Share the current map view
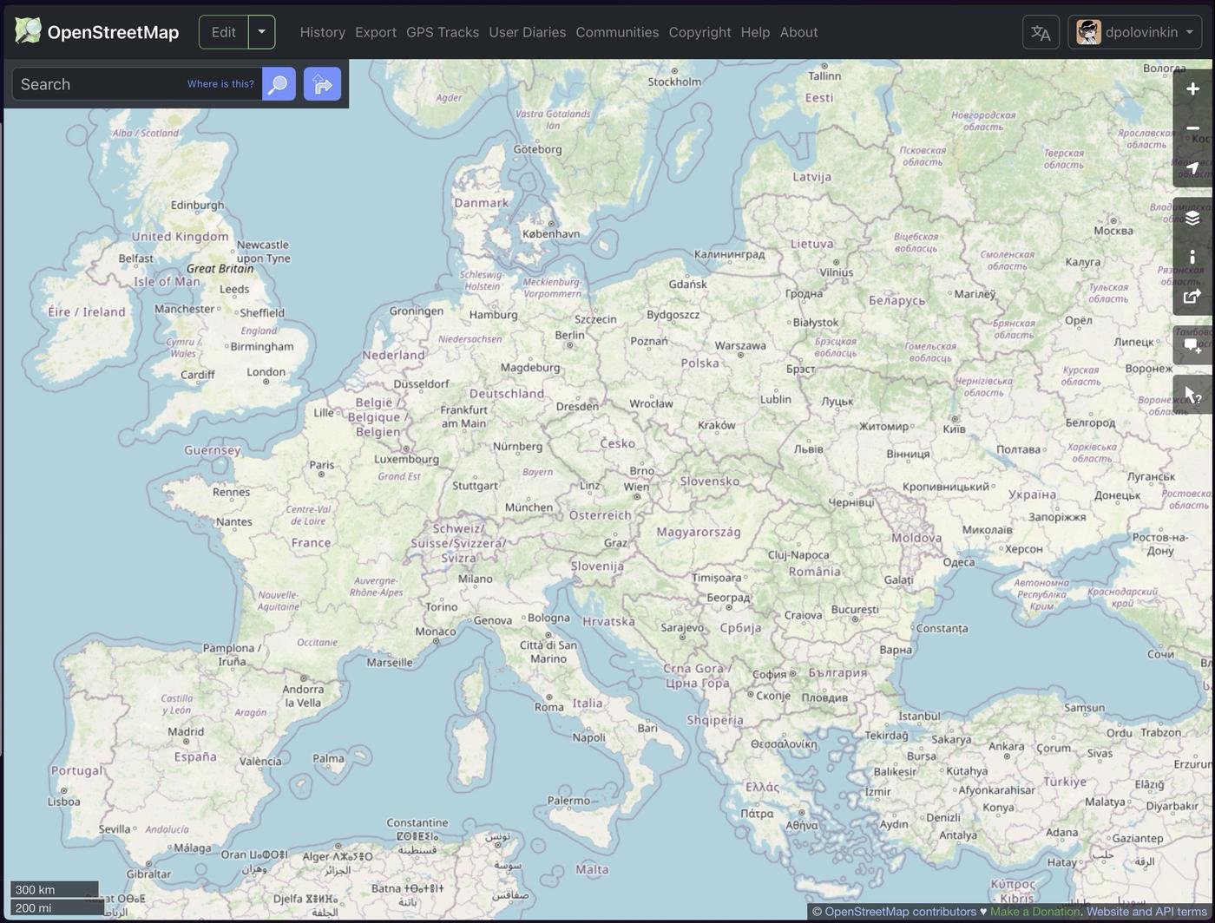 1192,296
